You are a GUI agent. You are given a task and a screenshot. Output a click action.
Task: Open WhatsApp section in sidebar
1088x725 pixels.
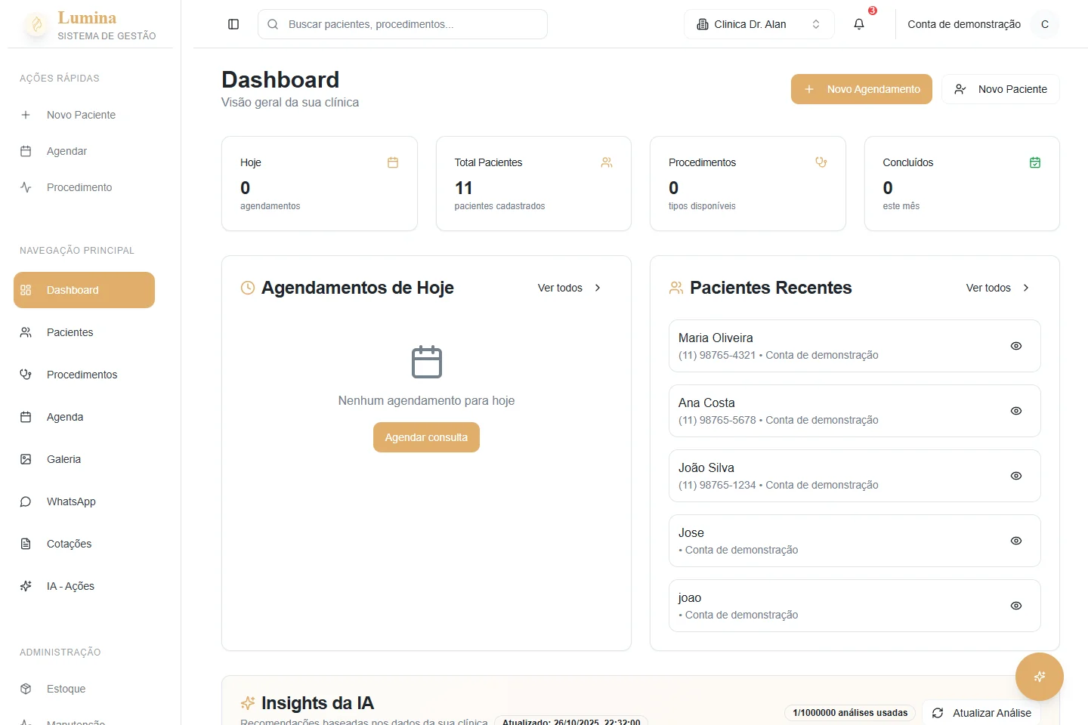(84, 501)
